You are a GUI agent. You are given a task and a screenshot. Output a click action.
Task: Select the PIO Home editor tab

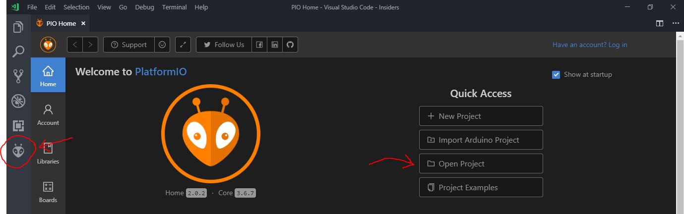(x=61, y=23)
